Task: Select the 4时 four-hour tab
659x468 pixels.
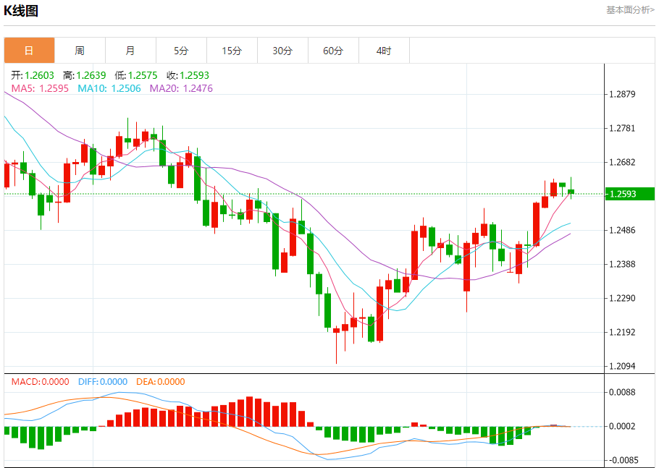Action: click(x=384, y=51)
